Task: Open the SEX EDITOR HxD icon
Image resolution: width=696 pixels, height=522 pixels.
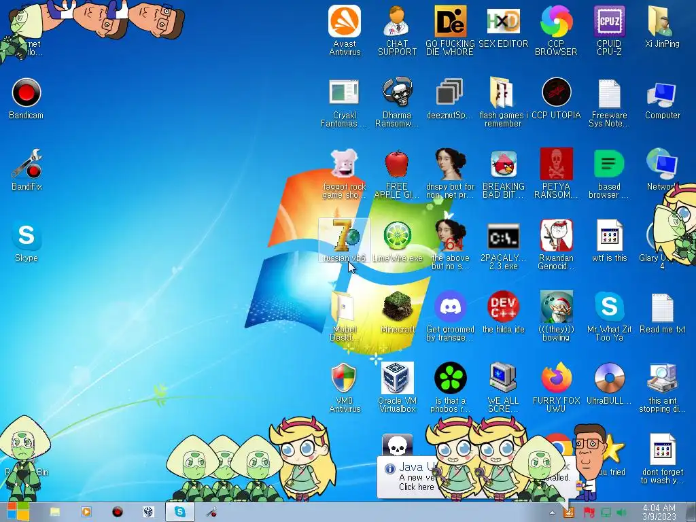Action: pyautogui.click(x=503, y=27)
